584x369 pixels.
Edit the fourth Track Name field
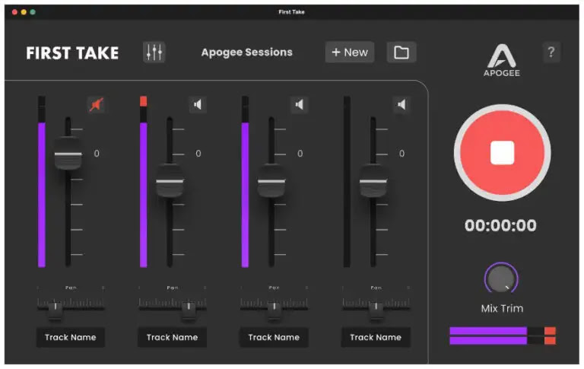coord(376,337)
